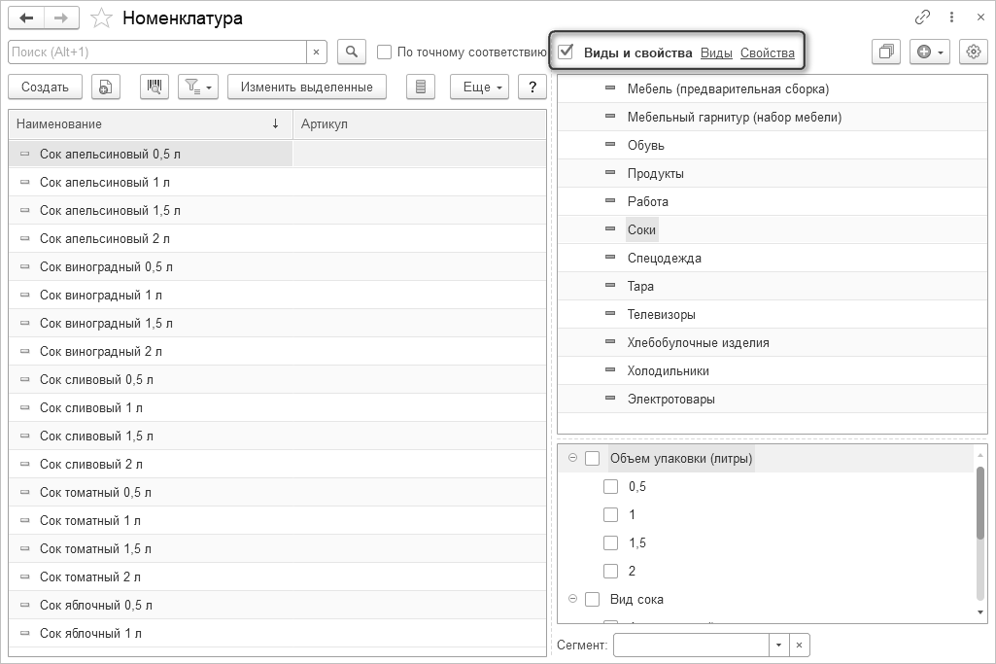The image size is (996, 664).
Task: Click the magnifier search button
Action: (351, 52)
